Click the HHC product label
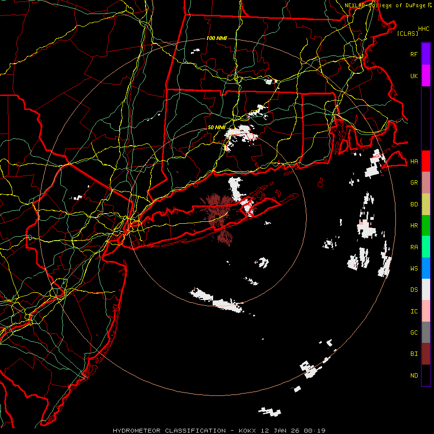 [423, 29]
